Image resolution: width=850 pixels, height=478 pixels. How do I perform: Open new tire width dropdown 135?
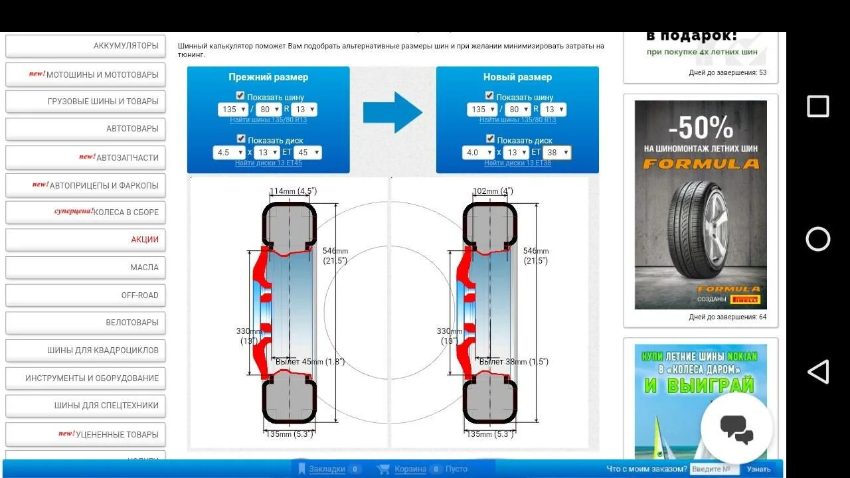click(481, 110)
